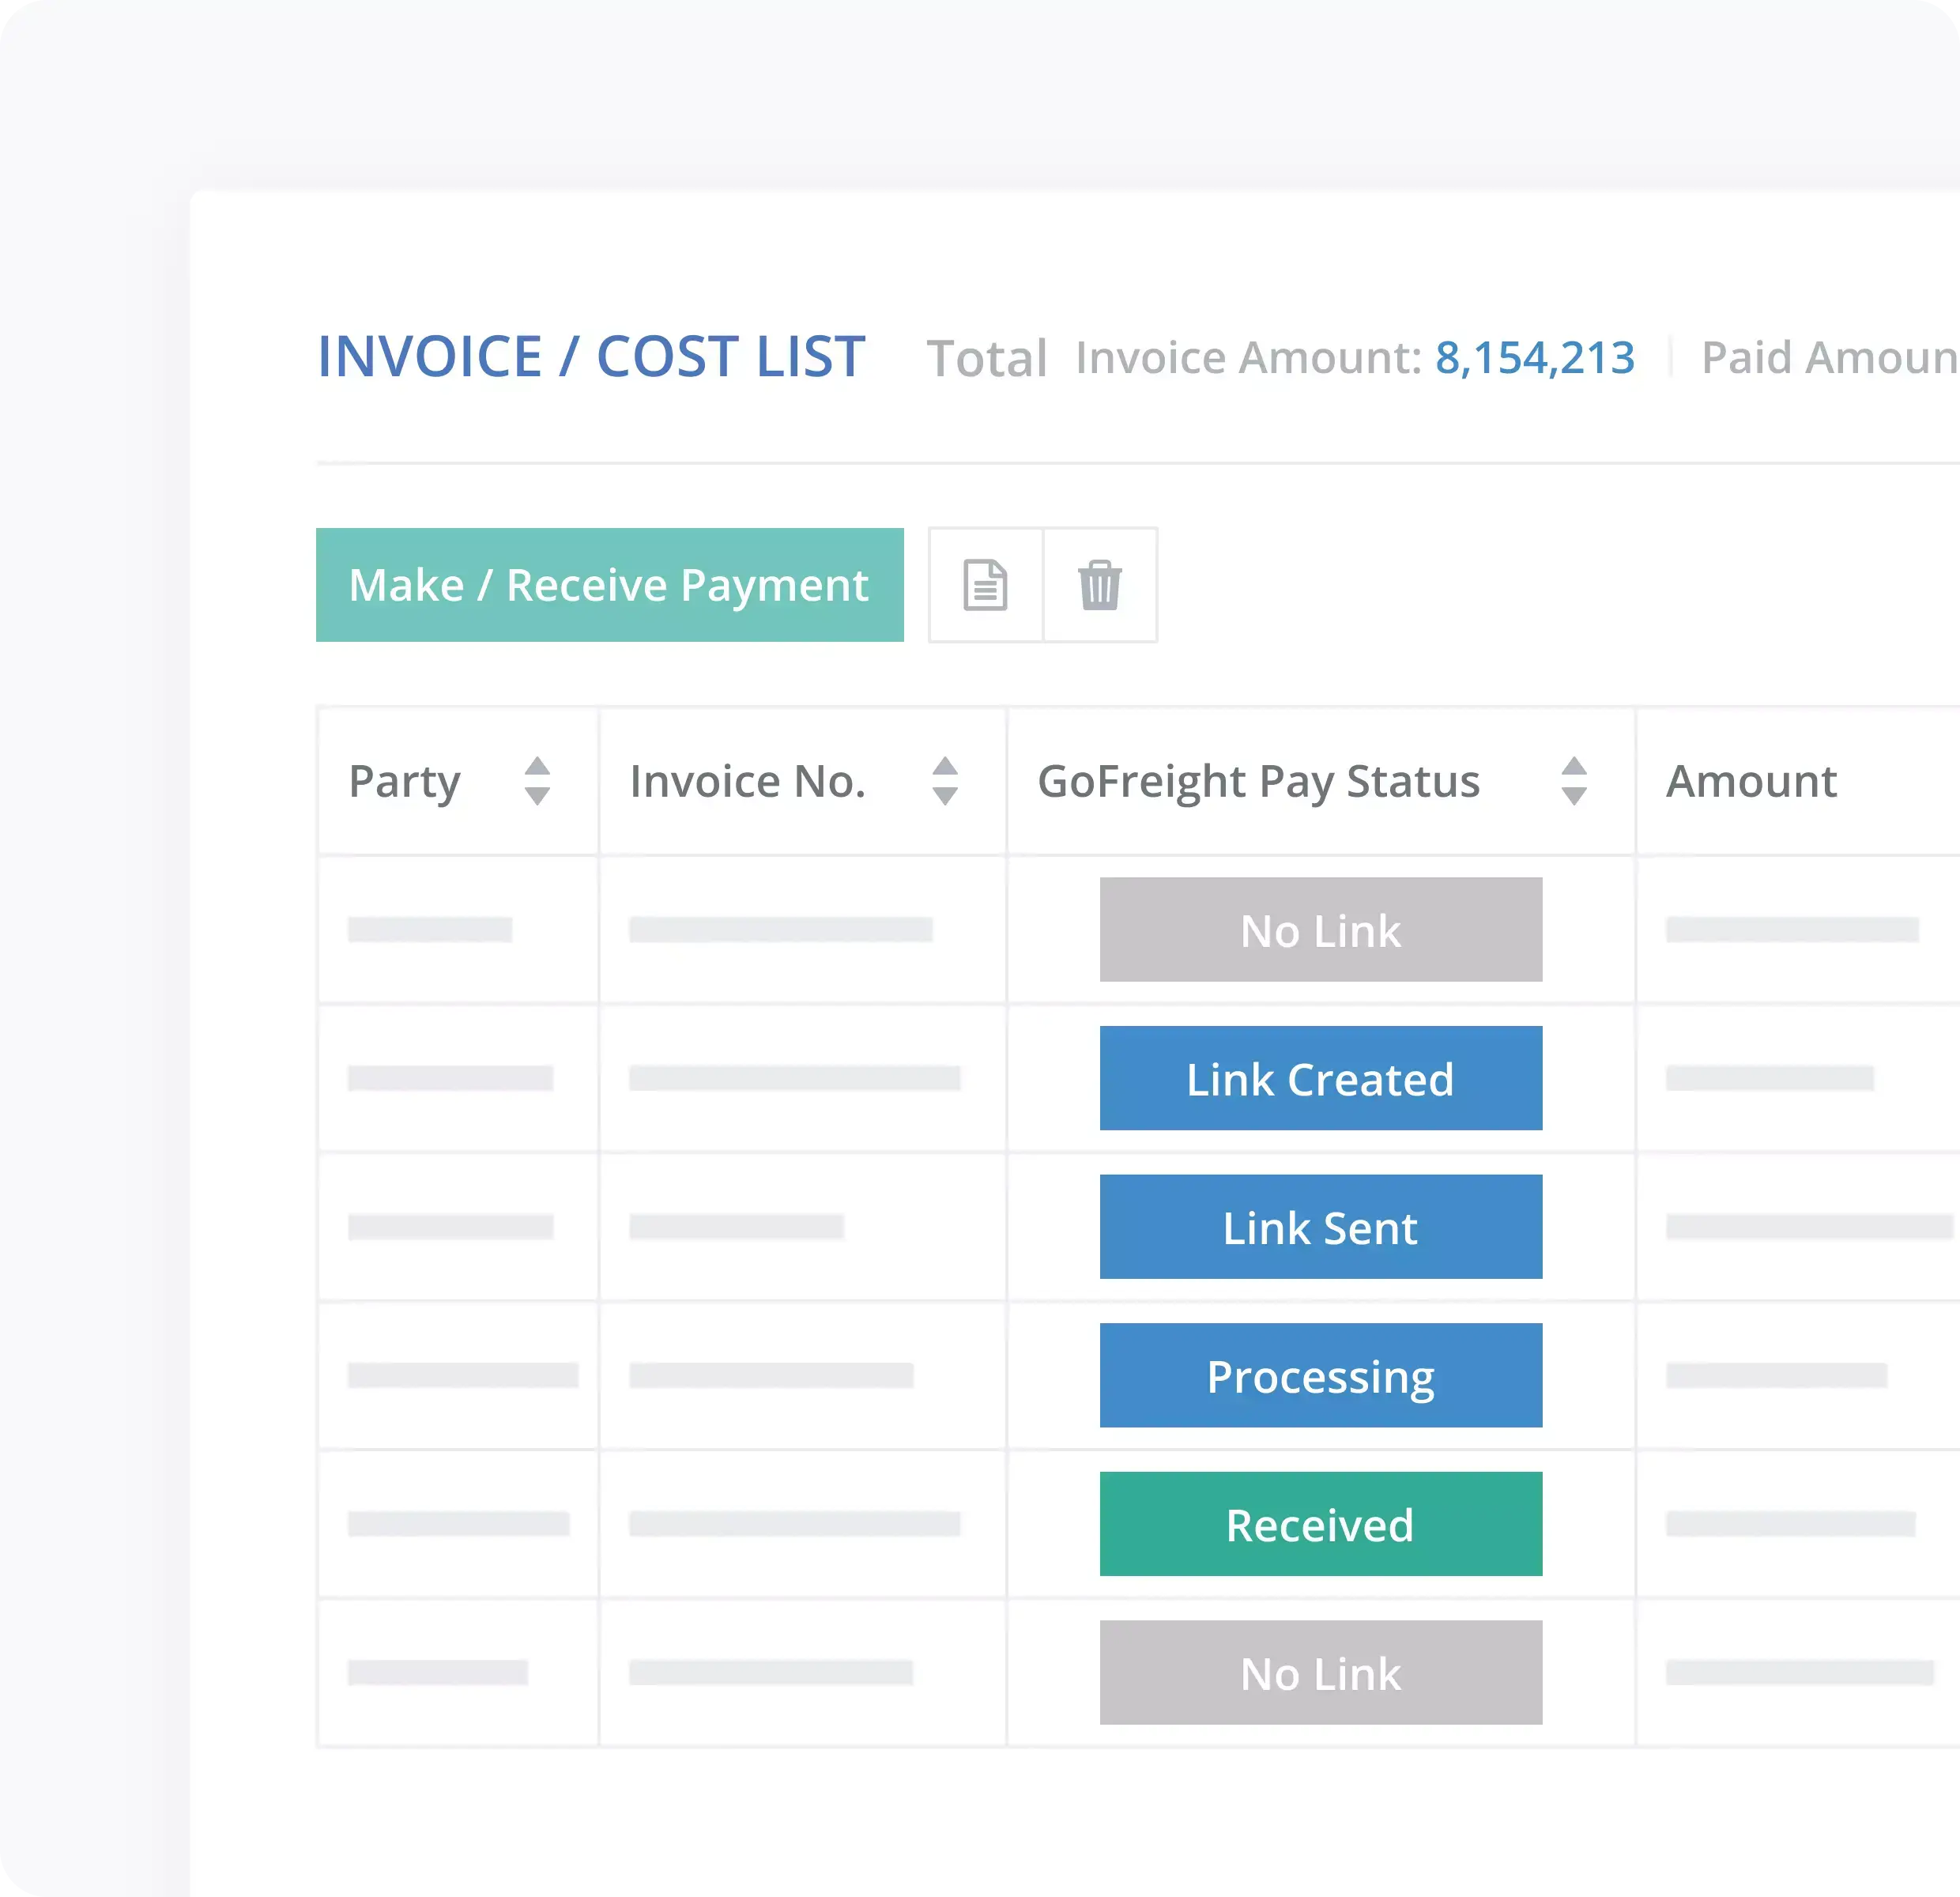Click the GoFreight Pay Status header
The image size is (1960, 1897).
pos(1258,781)
